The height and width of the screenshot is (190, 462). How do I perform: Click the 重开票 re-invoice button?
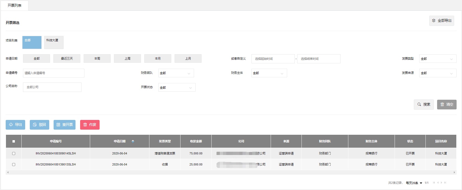(64, 125)
